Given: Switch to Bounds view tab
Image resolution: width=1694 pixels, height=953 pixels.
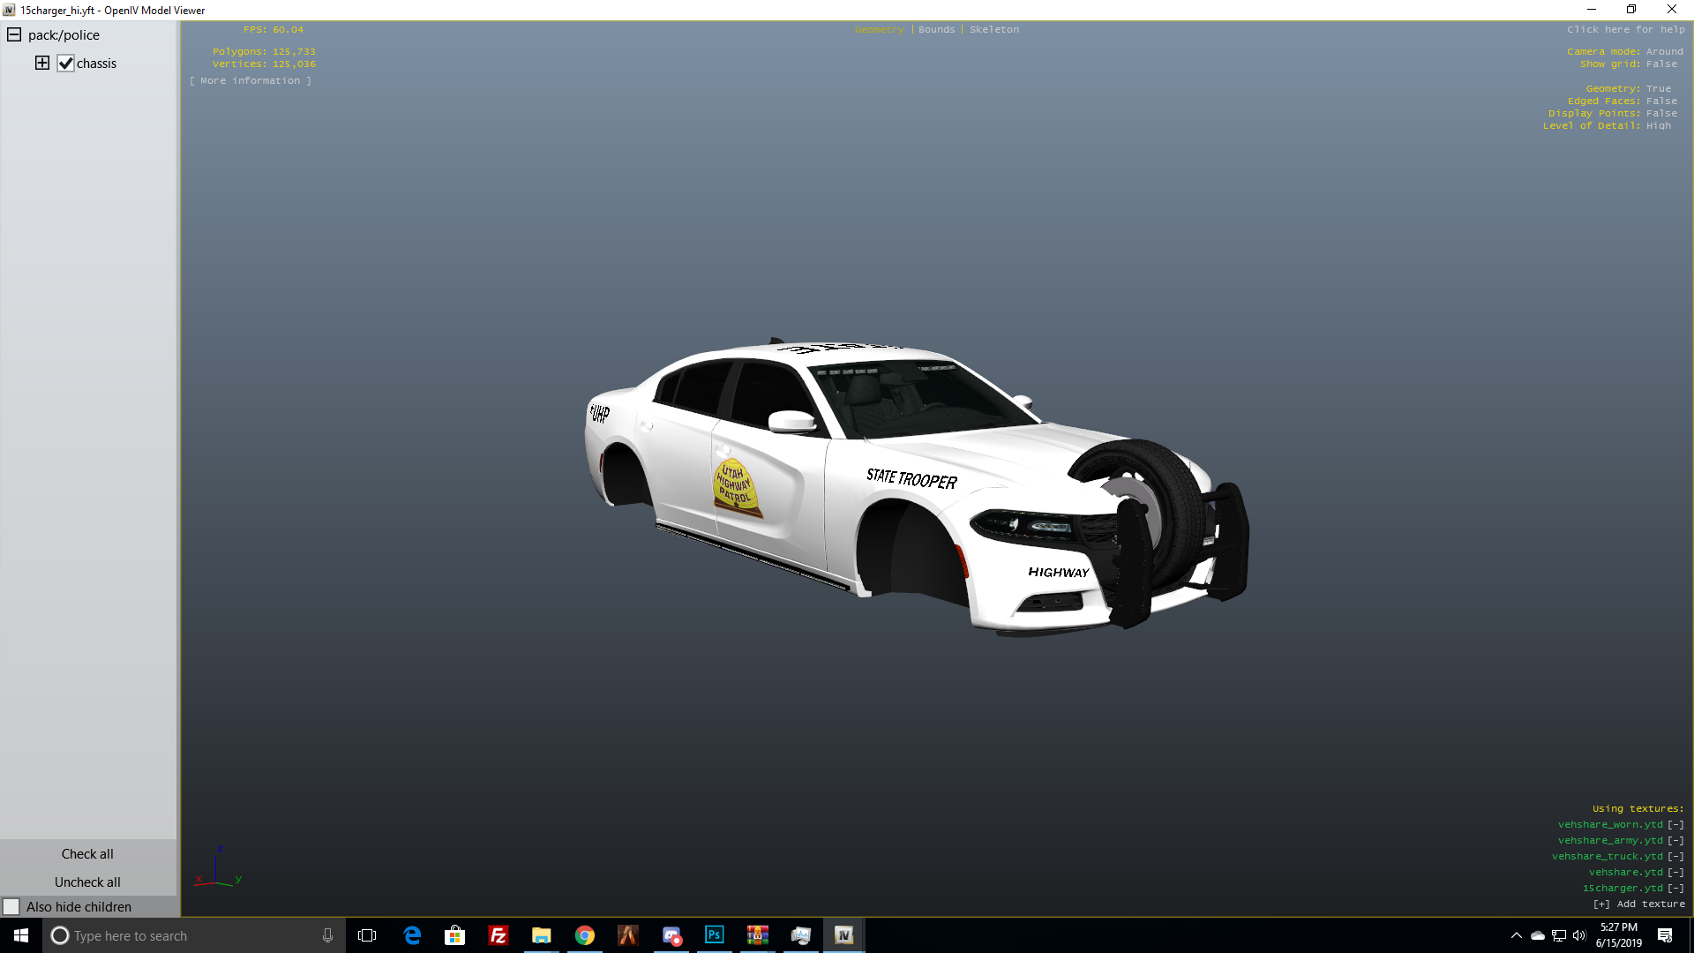Looking at the screenshot, I should [x=936, y=30].
